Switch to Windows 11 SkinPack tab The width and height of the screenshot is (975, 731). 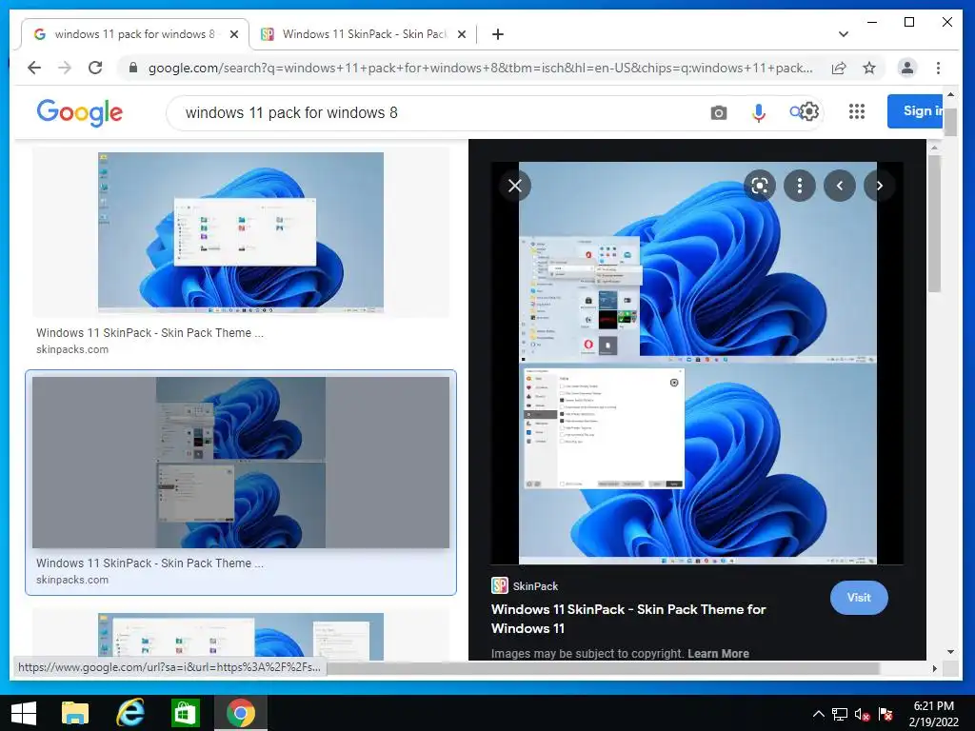[x=364, y=34]
